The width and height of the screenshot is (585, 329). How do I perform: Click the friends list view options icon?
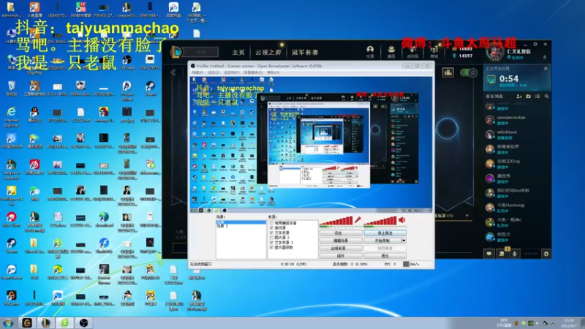537,97
